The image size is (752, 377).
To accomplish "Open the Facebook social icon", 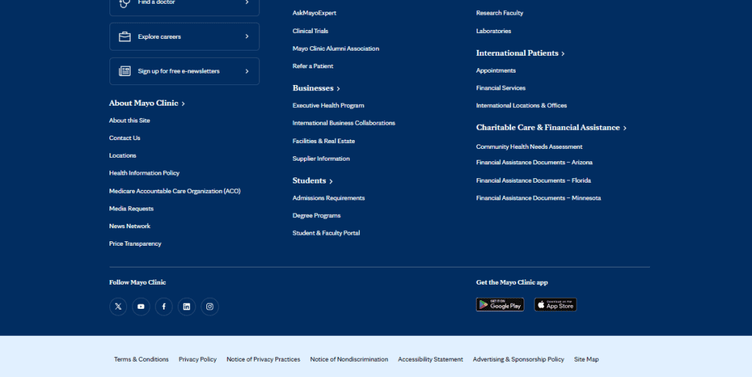I will (164, 307).
